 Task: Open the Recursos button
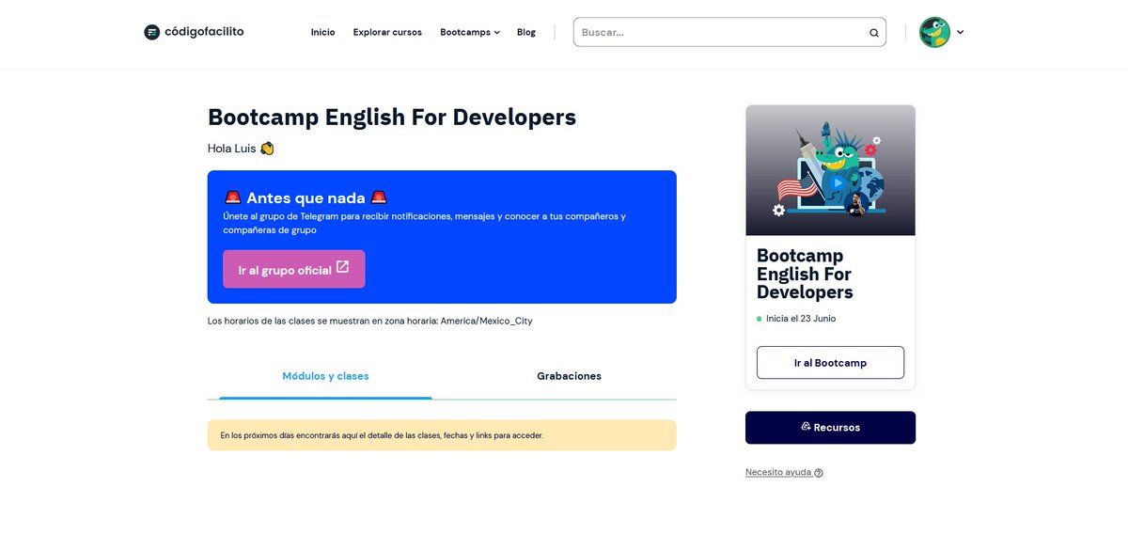coord(830,428)
